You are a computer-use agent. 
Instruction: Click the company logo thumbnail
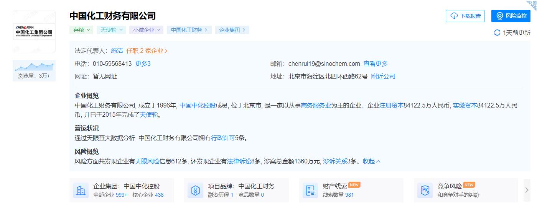click(34, 31)
